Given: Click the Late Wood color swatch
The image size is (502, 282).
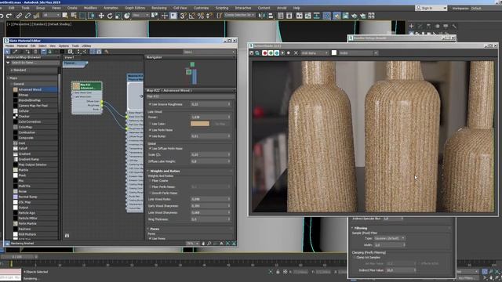Looking at the screenshot, I should tap(200, 124).
